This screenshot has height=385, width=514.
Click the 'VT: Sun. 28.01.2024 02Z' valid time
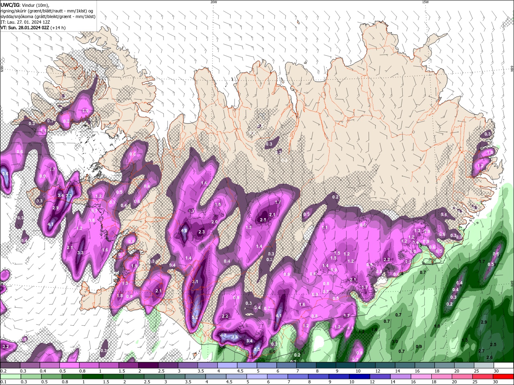click(x=25, y=28)
